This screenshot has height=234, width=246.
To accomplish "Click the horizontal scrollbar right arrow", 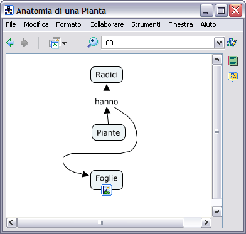I will click(206, 222).
